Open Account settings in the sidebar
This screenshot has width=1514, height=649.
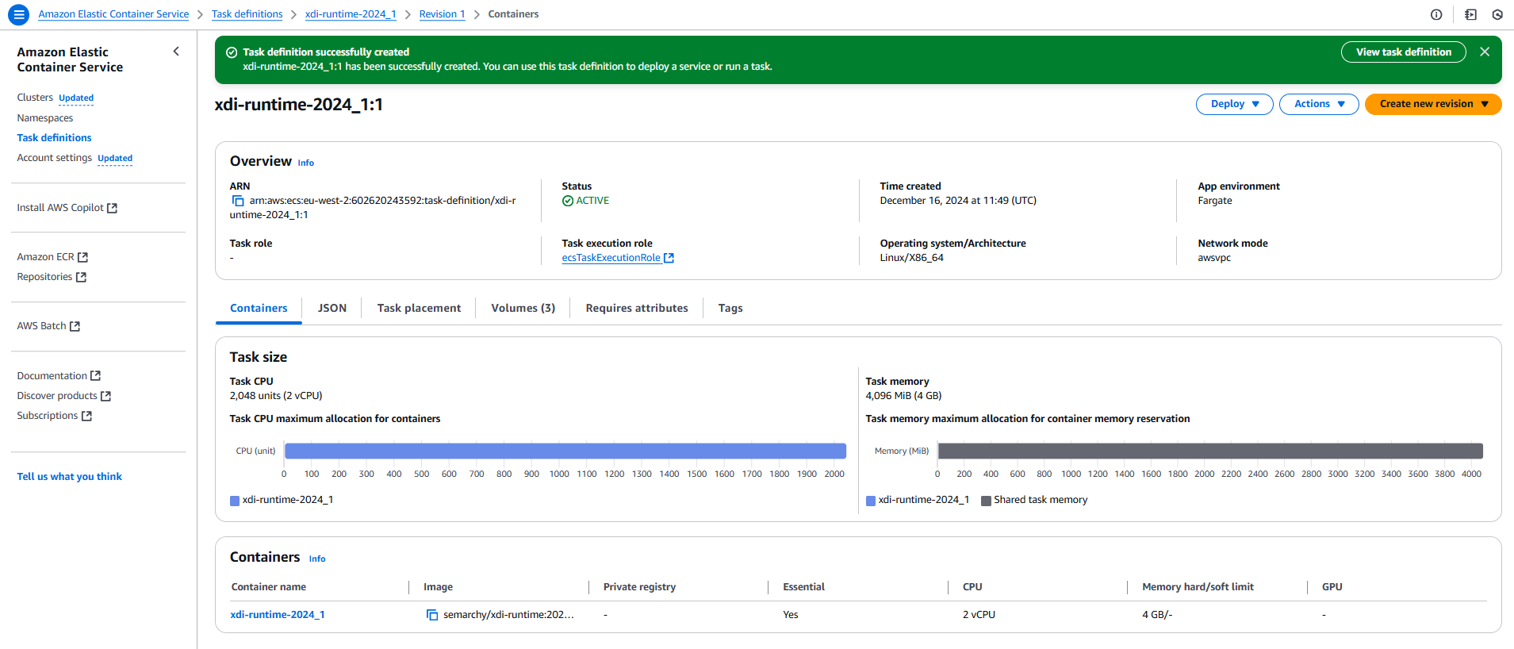(54, 158)
